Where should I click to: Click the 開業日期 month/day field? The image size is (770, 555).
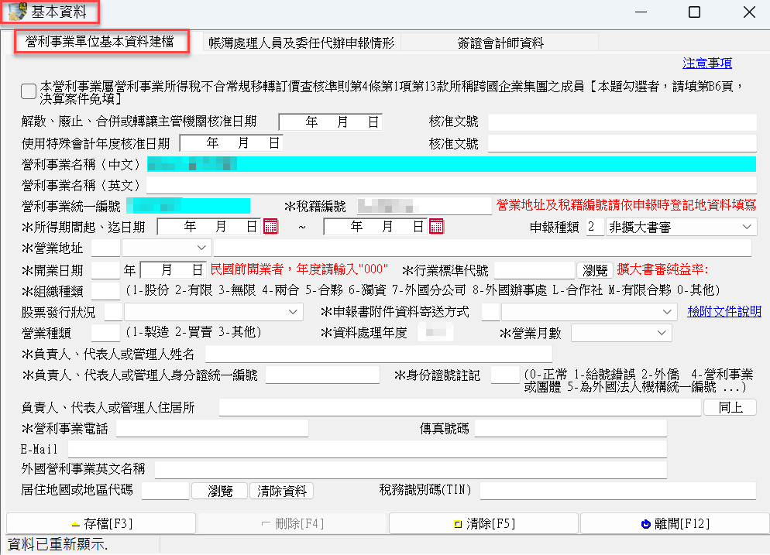coord(173,270)
